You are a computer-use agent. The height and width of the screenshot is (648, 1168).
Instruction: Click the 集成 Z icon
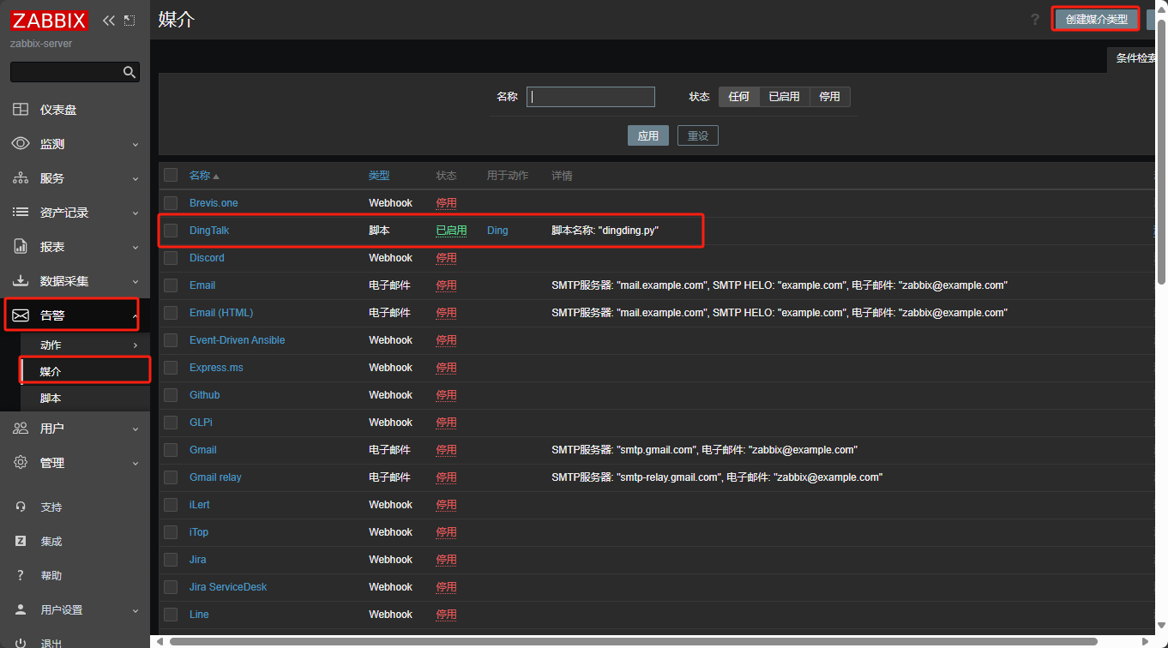(x=21, y=542)
